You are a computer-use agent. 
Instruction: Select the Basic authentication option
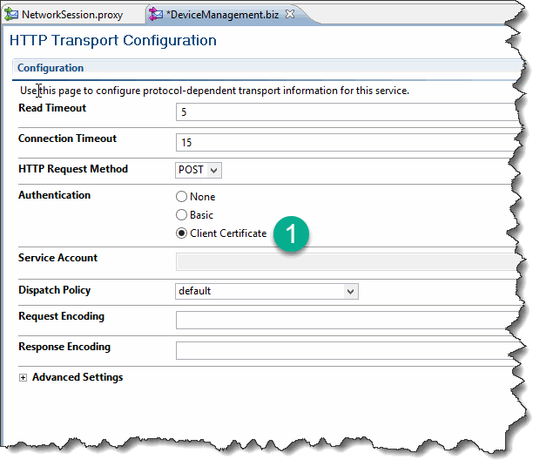[x=181, y=215]
